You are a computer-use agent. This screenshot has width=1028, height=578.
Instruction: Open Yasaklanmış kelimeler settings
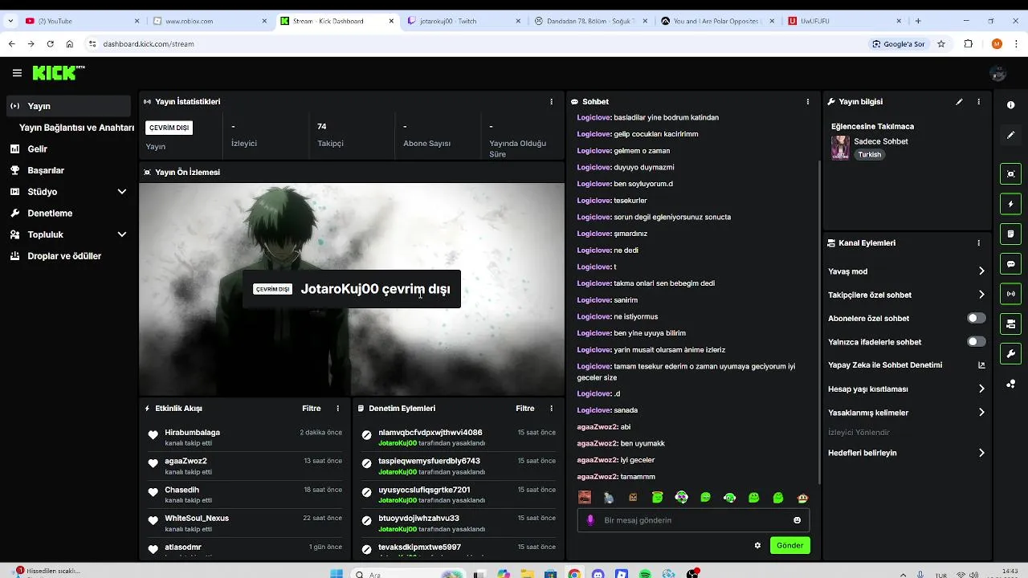pyautogui.click(x=907, y=413)
